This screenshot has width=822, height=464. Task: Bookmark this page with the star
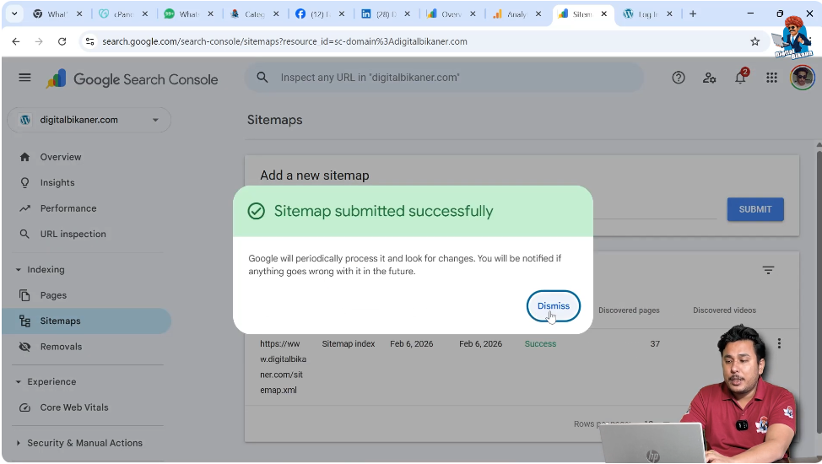[754, 41]
